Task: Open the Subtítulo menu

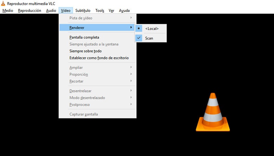Action: [83, 11]
